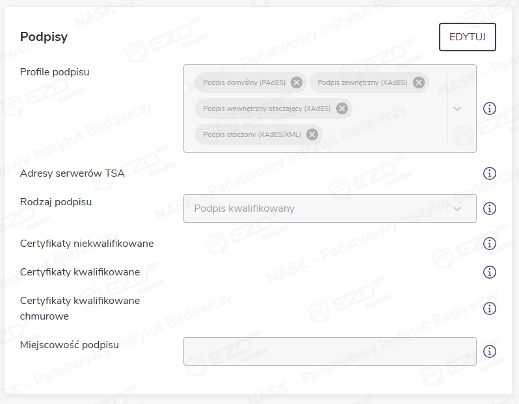
Task: View info about Certyfikaty niekwalifikowane
Action: tap(490, 244)
